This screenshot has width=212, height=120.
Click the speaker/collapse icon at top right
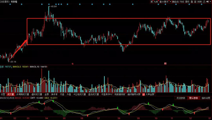pos(208,2)
